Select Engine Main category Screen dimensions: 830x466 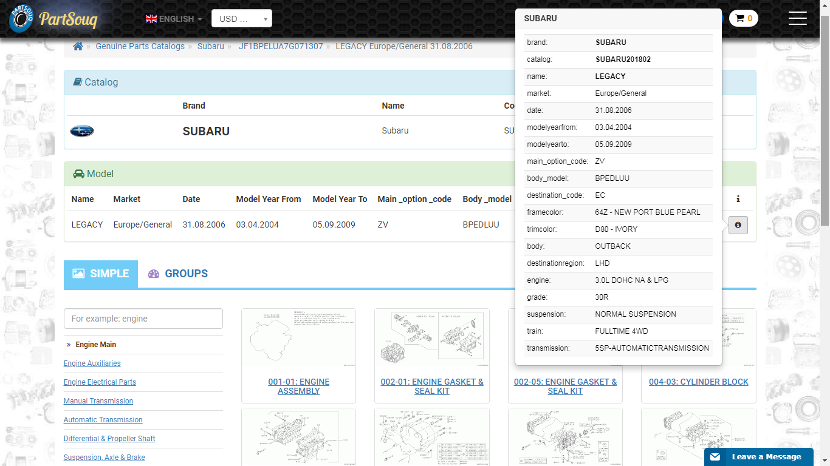[x=95, y=345]
